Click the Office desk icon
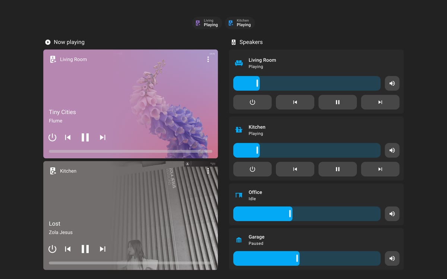 239,195
